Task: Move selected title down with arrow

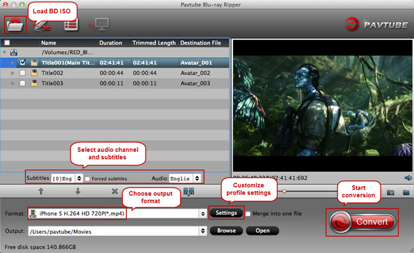Action: click(x=78, y=191)
